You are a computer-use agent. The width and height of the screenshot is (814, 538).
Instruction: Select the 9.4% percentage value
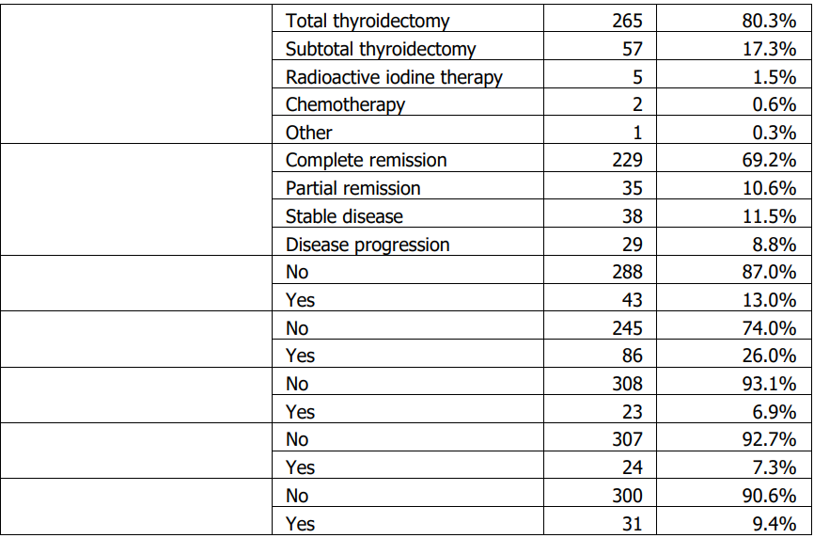pos(774,524)
